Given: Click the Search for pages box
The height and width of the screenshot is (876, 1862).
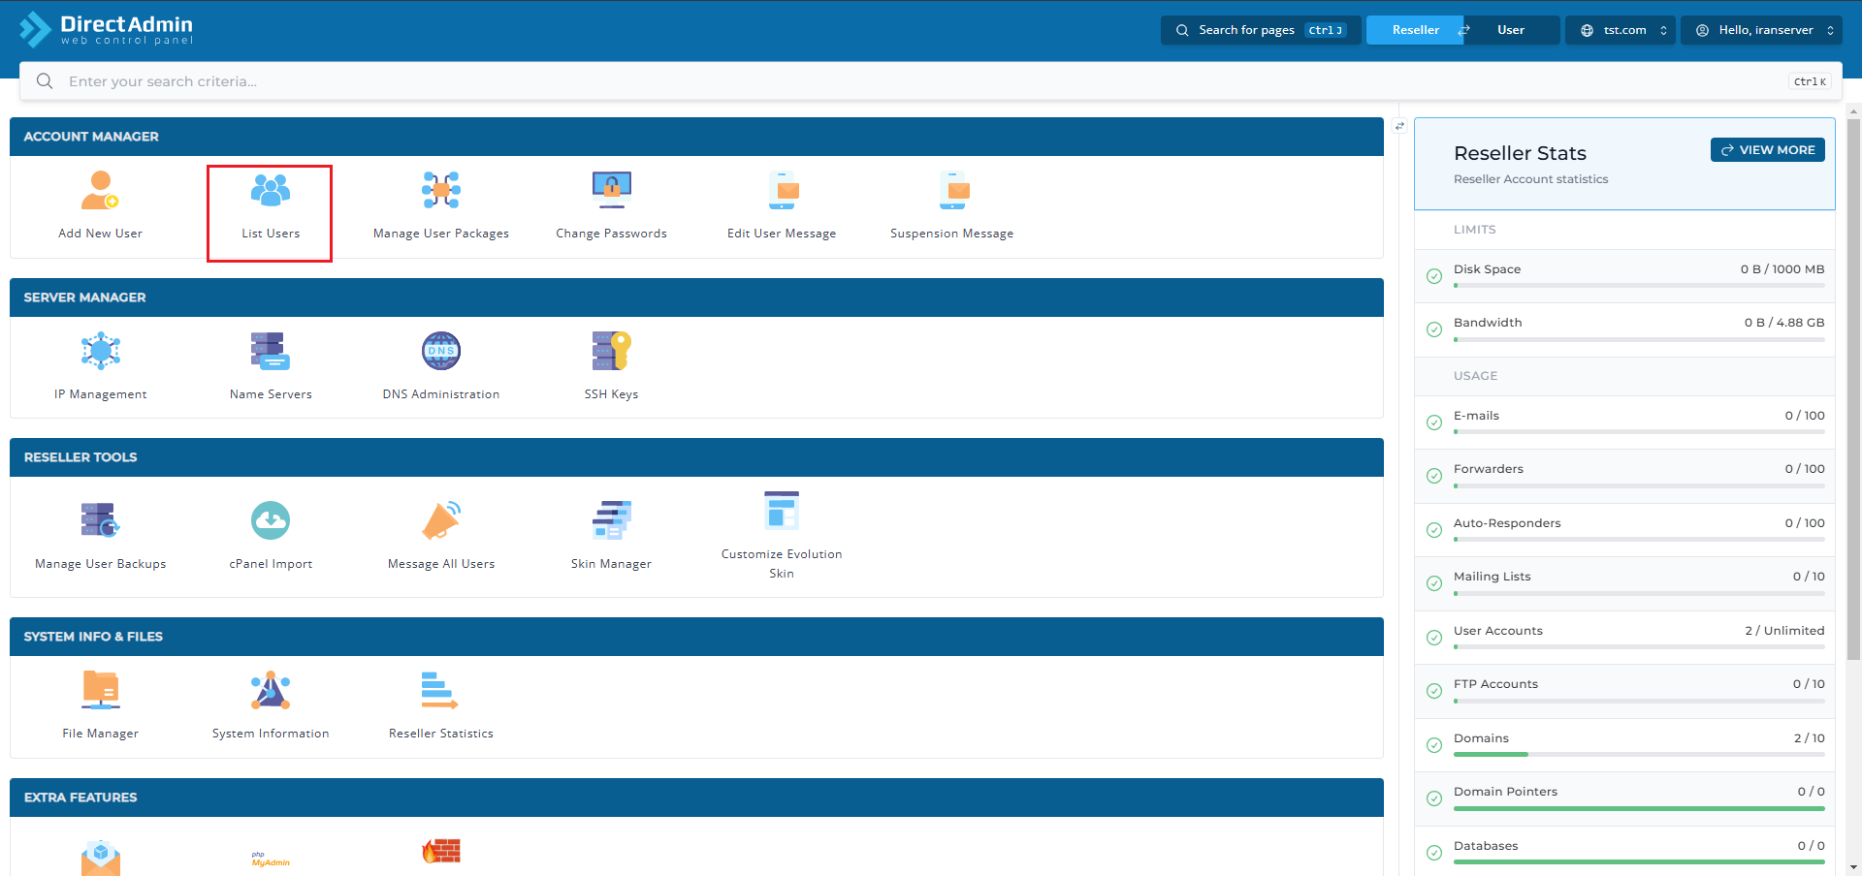Looking at the screenshot, I should (1260, 30).
